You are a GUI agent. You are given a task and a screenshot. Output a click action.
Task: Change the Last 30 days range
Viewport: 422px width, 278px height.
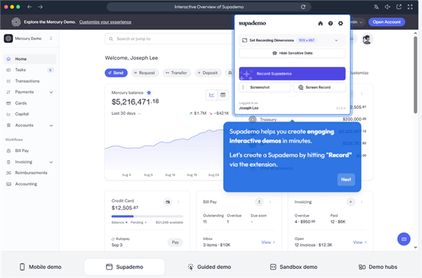[126, 113]
